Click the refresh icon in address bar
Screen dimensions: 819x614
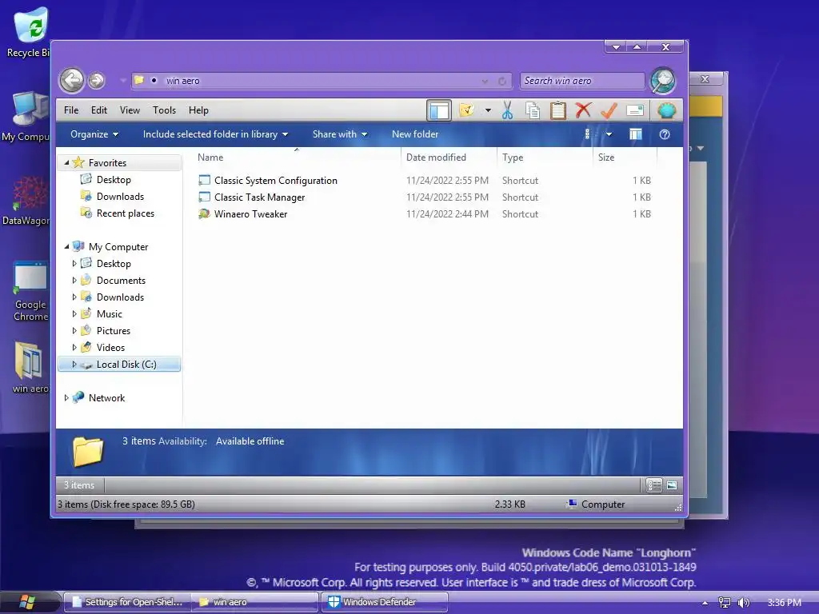click(502, 81)
